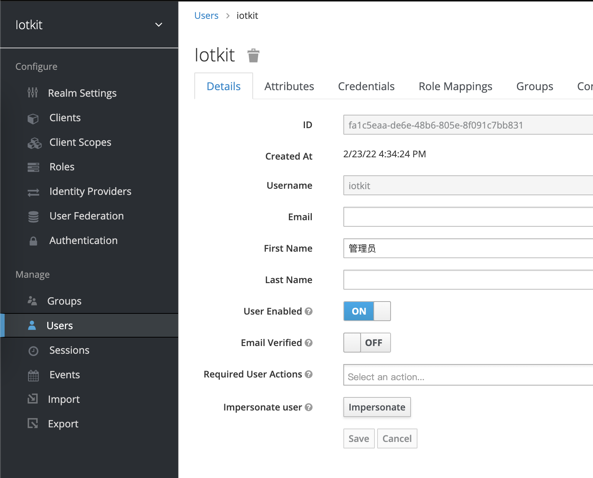Image resolution: width=593 pixels, height=478 pixels.
Task: Switch to the Role Mappings tab
Action: point(456,86)
